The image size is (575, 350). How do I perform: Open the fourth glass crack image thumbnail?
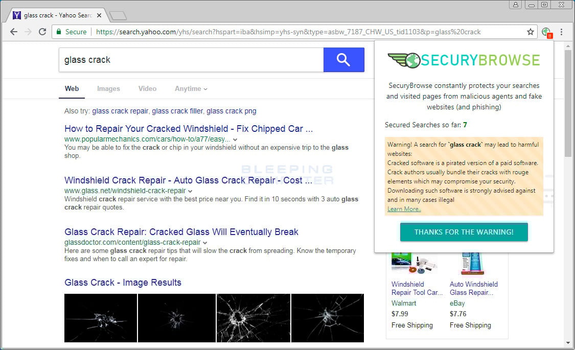click(328, 318)
